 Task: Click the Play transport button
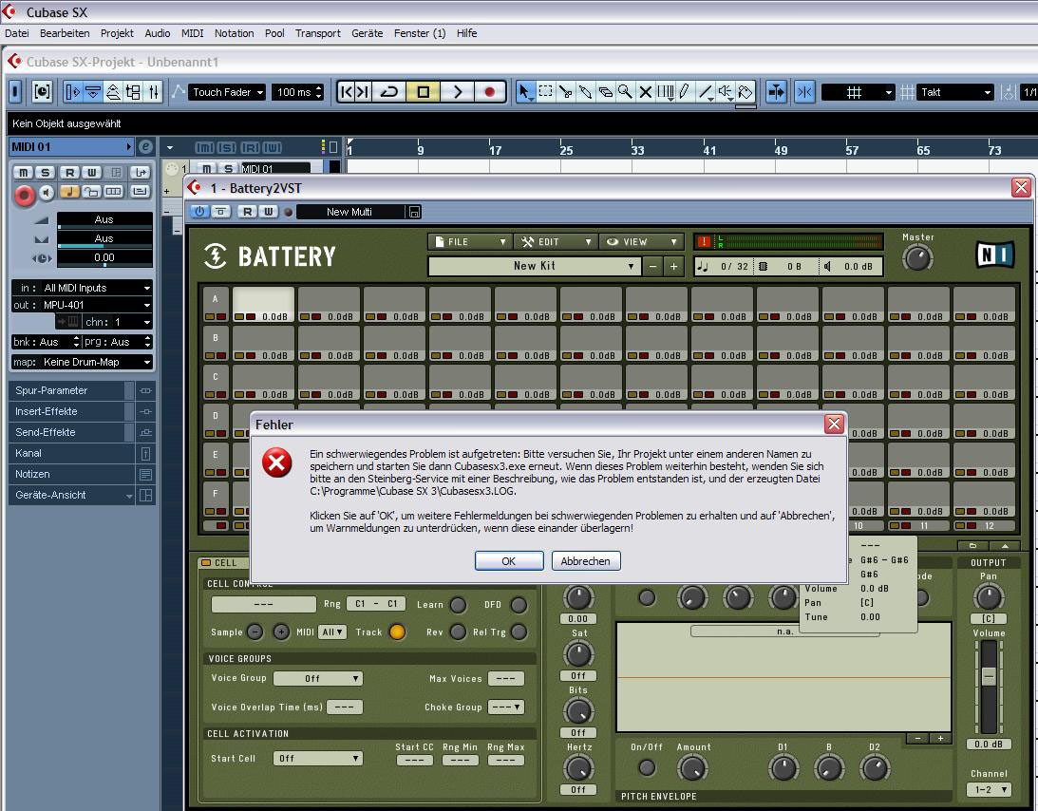coord(457,92)
